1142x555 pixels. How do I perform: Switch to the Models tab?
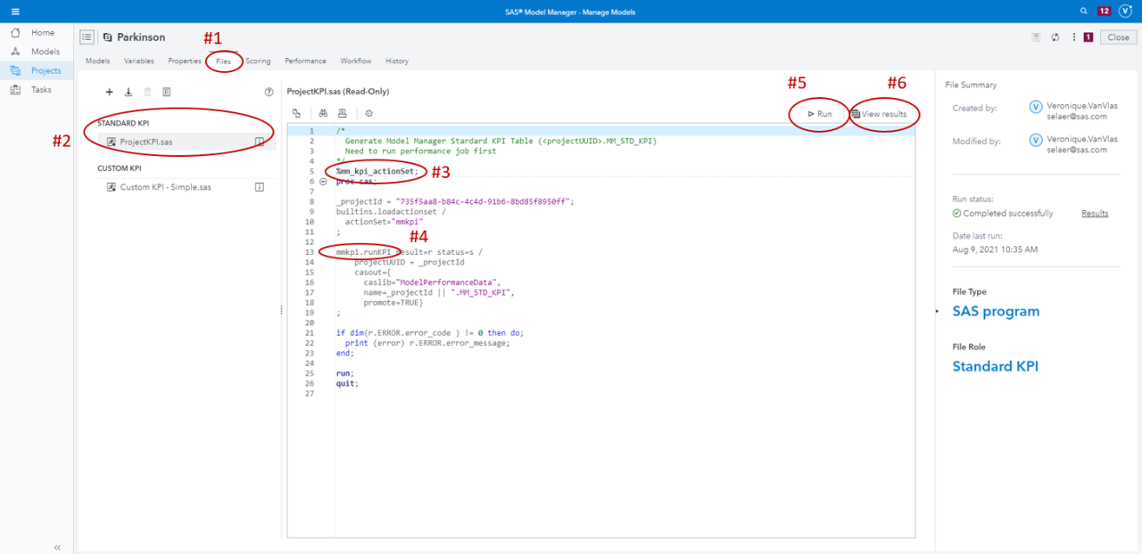[97, 61]
